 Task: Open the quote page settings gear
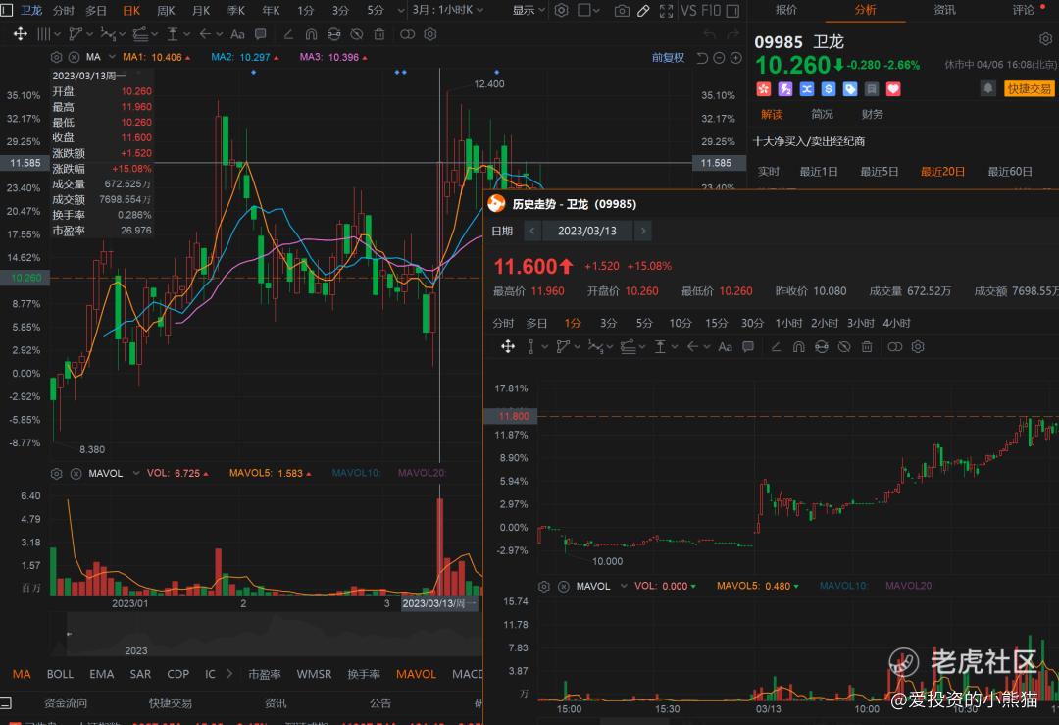click(x=1045, y=39)
